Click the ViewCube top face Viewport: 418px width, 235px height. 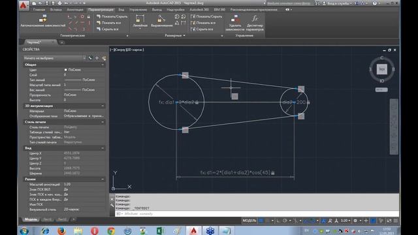point(381,69)
